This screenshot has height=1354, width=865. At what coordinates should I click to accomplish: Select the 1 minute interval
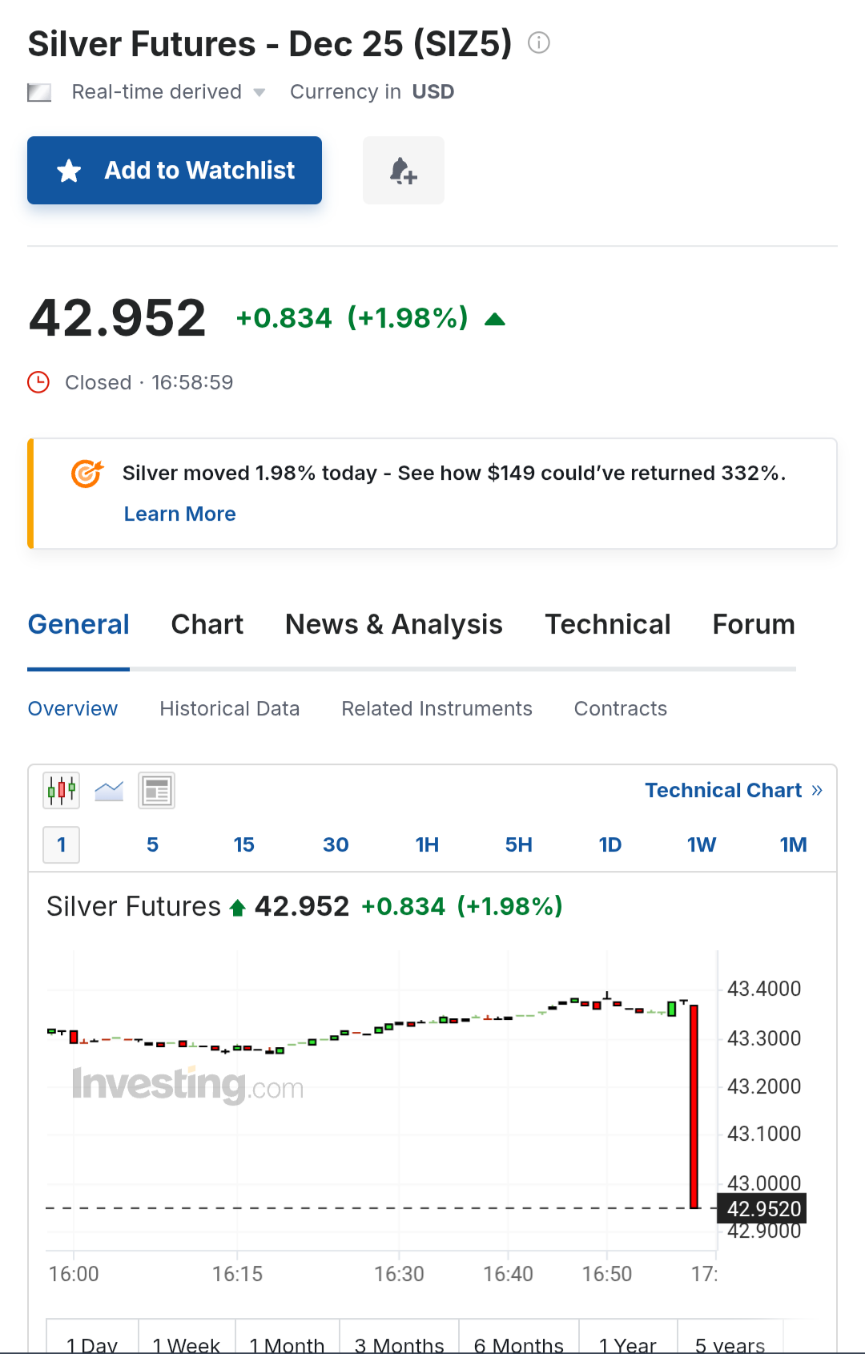pos(62,844)
